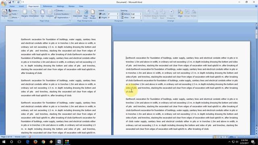Add a Watermark to the page
The width and height of the screenshot is (258, 145).
tap(77, 14)
